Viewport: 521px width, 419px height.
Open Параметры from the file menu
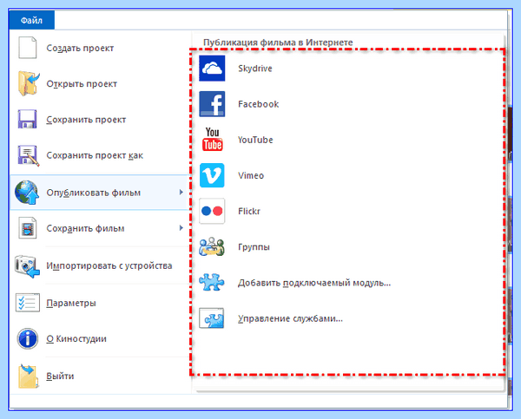(x=100, y=303)
